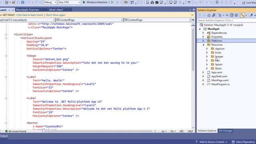
Task: Switch to What's New? tab
Action: point(56,10)
